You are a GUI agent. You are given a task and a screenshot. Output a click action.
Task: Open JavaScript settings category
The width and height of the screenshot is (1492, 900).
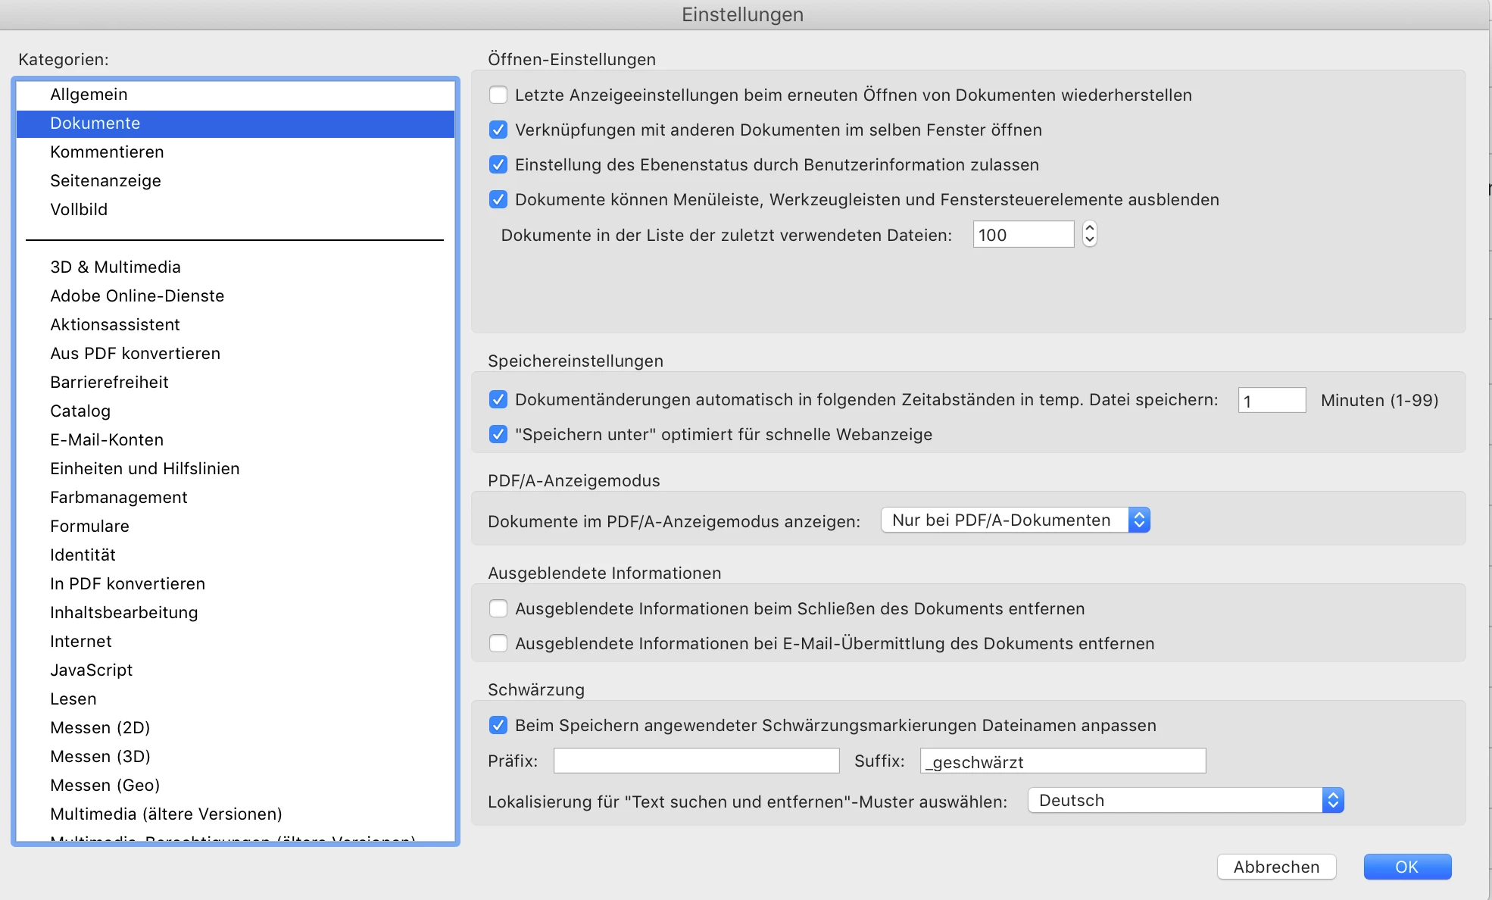(91, 670)
